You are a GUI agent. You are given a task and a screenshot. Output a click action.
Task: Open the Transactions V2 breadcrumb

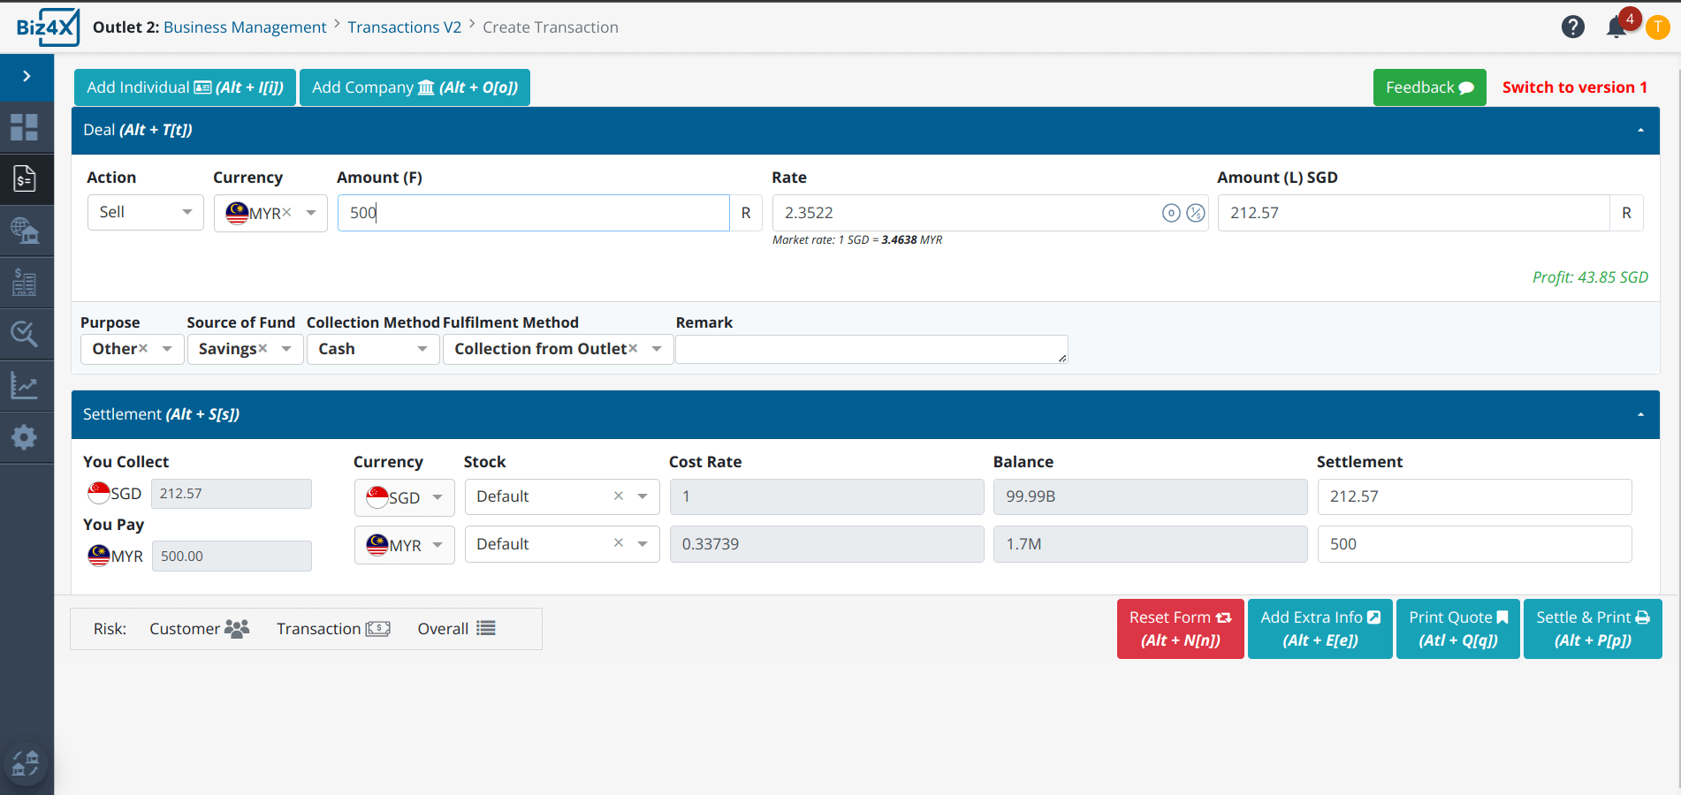[x=404, y=27]
